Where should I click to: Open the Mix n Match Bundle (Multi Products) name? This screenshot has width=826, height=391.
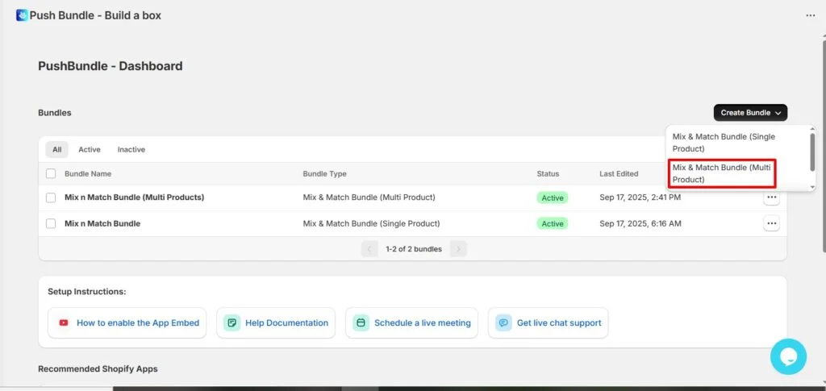point(135,198)
